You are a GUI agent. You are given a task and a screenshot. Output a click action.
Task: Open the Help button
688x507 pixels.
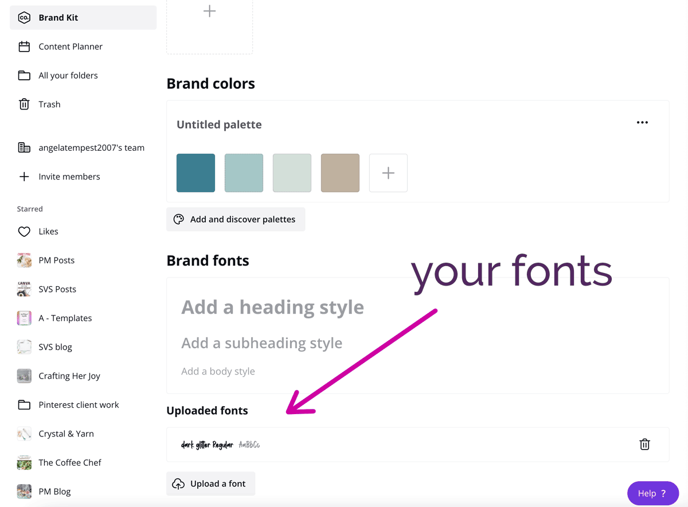pyautogui.click(x=653, y=493)
